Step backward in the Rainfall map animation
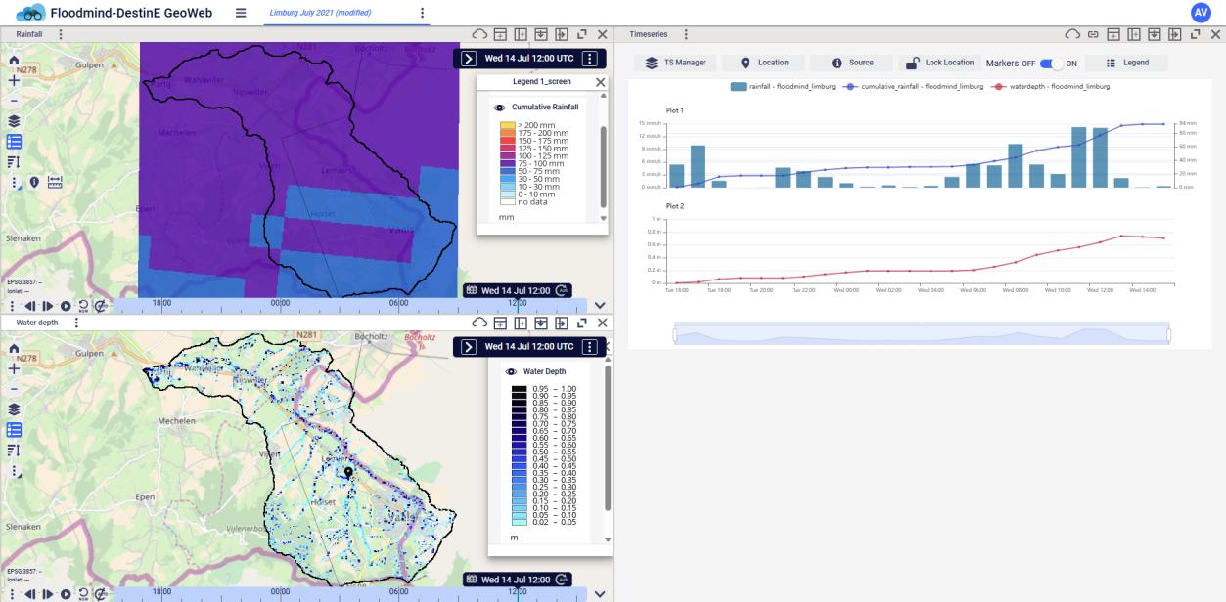Image resolution: width=1226 pixels, height=602 pixels. 29,306
